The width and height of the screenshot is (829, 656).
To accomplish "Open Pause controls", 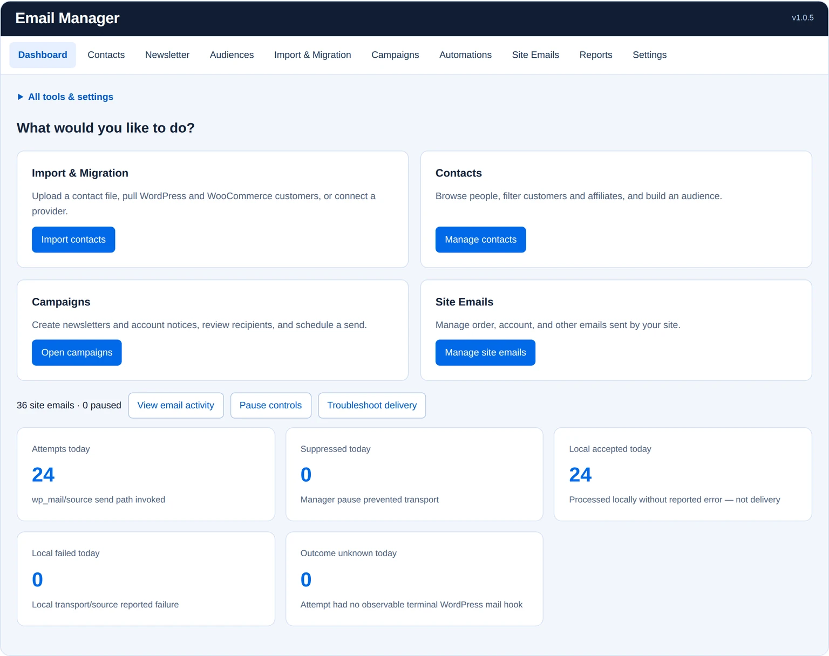I will pos(270,406).
